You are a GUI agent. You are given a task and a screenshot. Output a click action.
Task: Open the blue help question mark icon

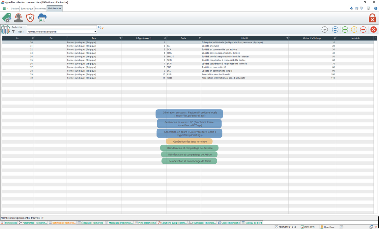(x=376, y=8)
